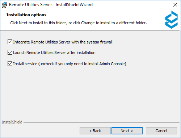Click the blue Remote Utilities logo

[171, 20]
